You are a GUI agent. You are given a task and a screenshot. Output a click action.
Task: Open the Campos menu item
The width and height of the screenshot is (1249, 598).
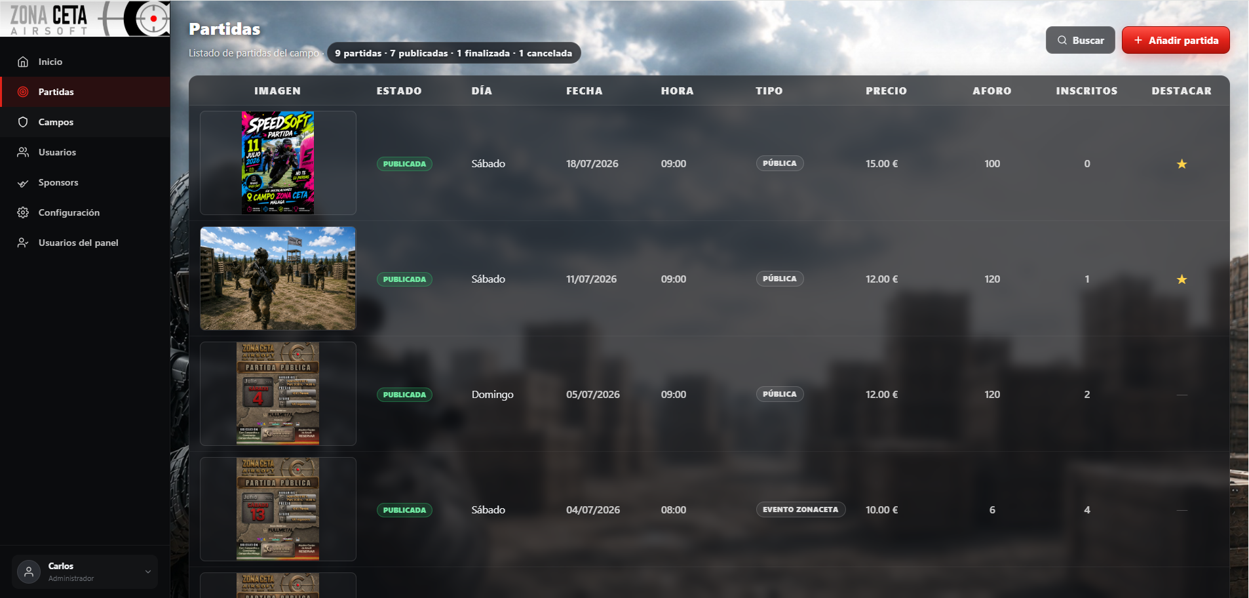(x=85, y=122)
